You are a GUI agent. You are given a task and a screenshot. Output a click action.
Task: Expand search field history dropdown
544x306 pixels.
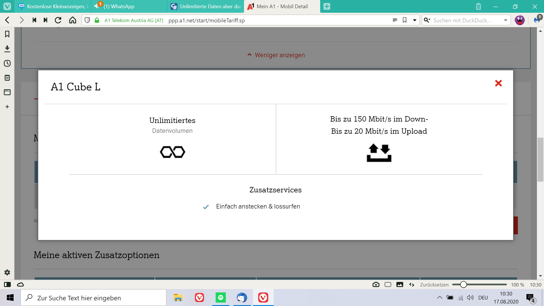point(505,20)
